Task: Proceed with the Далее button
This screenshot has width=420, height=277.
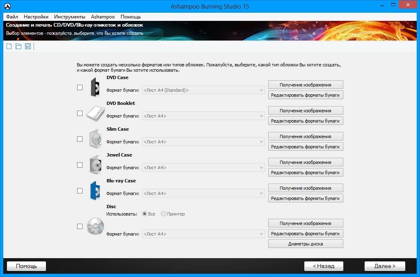Action: tap(385, 266)
